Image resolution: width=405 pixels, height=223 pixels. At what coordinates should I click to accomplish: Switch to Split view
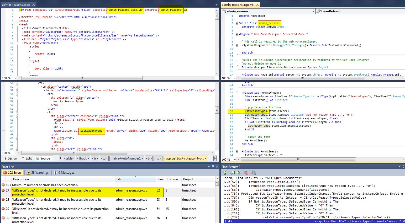point(27,158)
